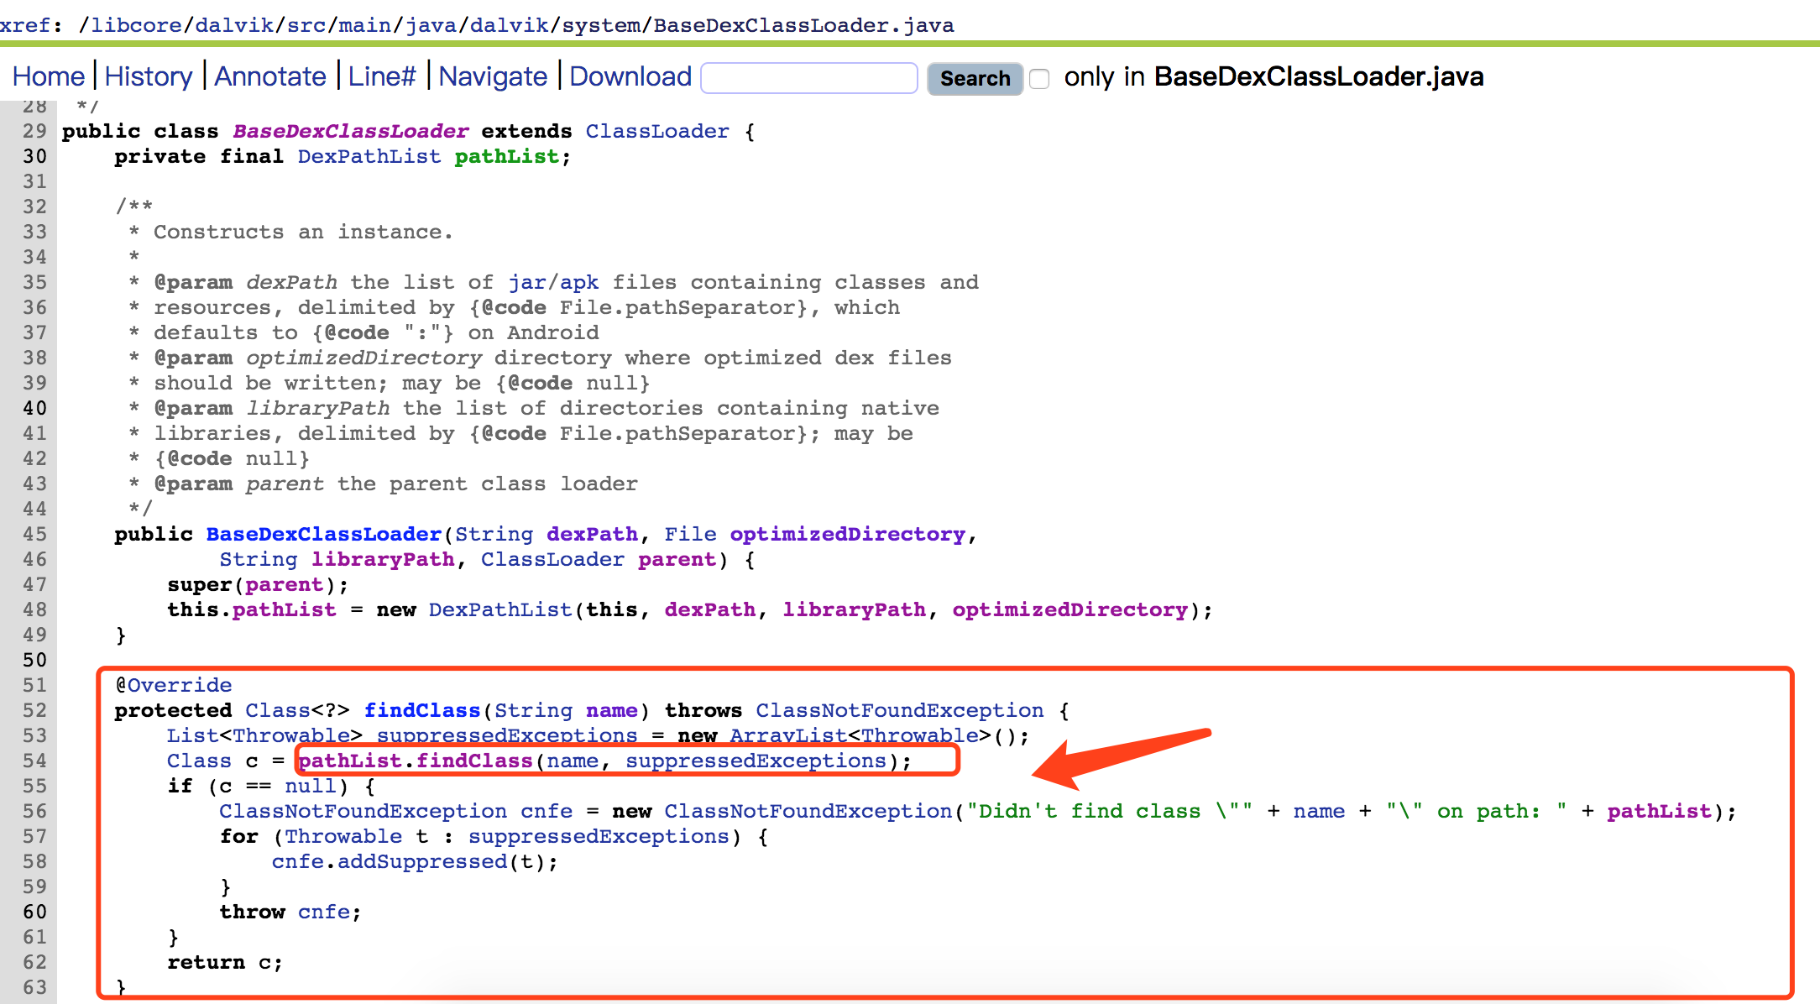The width and height of the screenshot is (1820, 1004).
Task: Click the DexPathList type on line 30
Action: click(x=369, y=157)
